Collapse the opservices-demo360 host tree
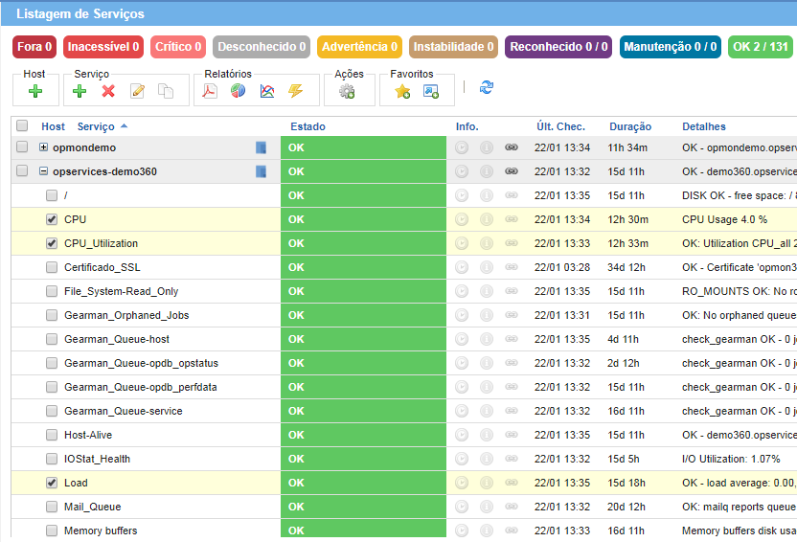The height and width of the screenshot is (542, 797). (43, 171)
